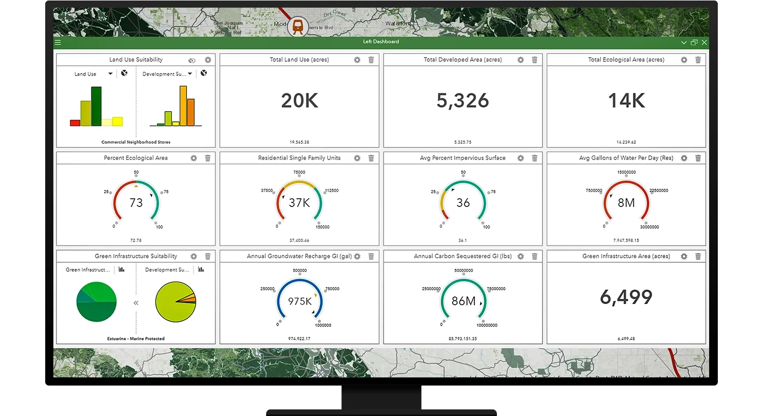Click the Avg Gallons of Water gauge 8M

click(x=626, y=203)
